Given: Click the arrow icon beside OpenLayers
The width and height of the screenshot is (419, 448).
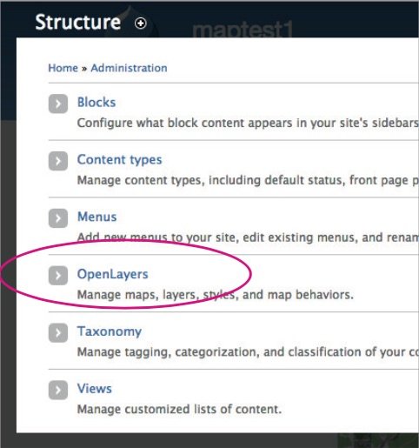Looking at the screenshot, I should pos(58,275).
